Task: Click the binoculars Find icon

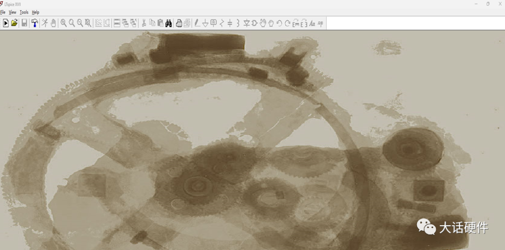Action: 168,23
